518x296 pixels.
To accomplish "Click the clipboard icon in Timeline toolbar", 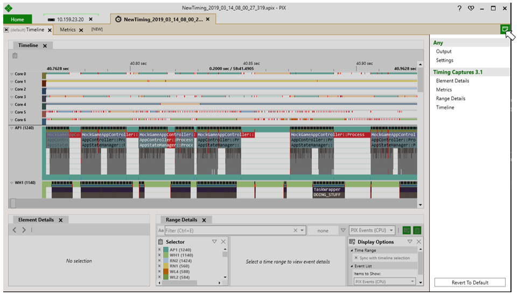I will click(15, 56).
